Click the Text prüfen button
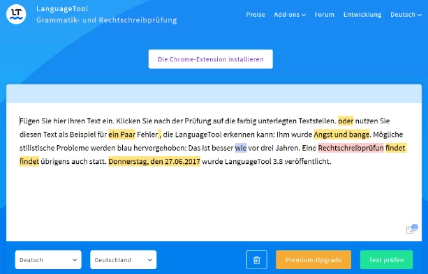The image size is (428, 274). coord(386,260)
